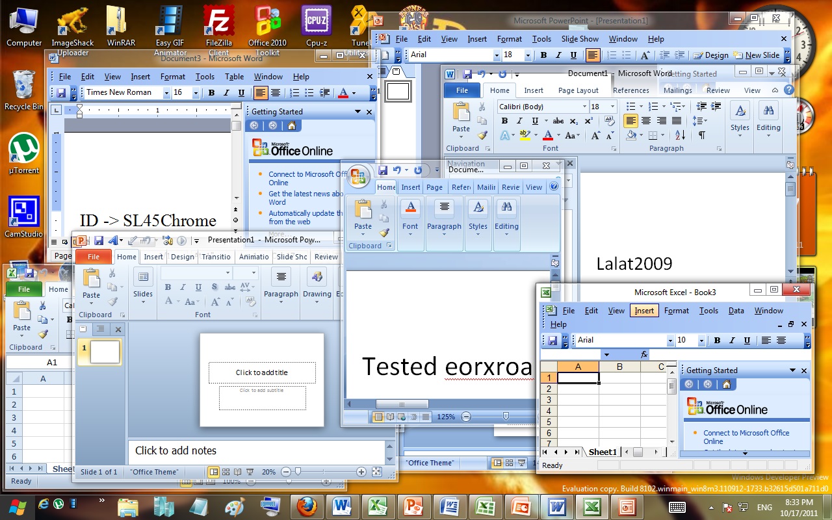Click Home icon in Word 2003 Getting Started pane

291,126
